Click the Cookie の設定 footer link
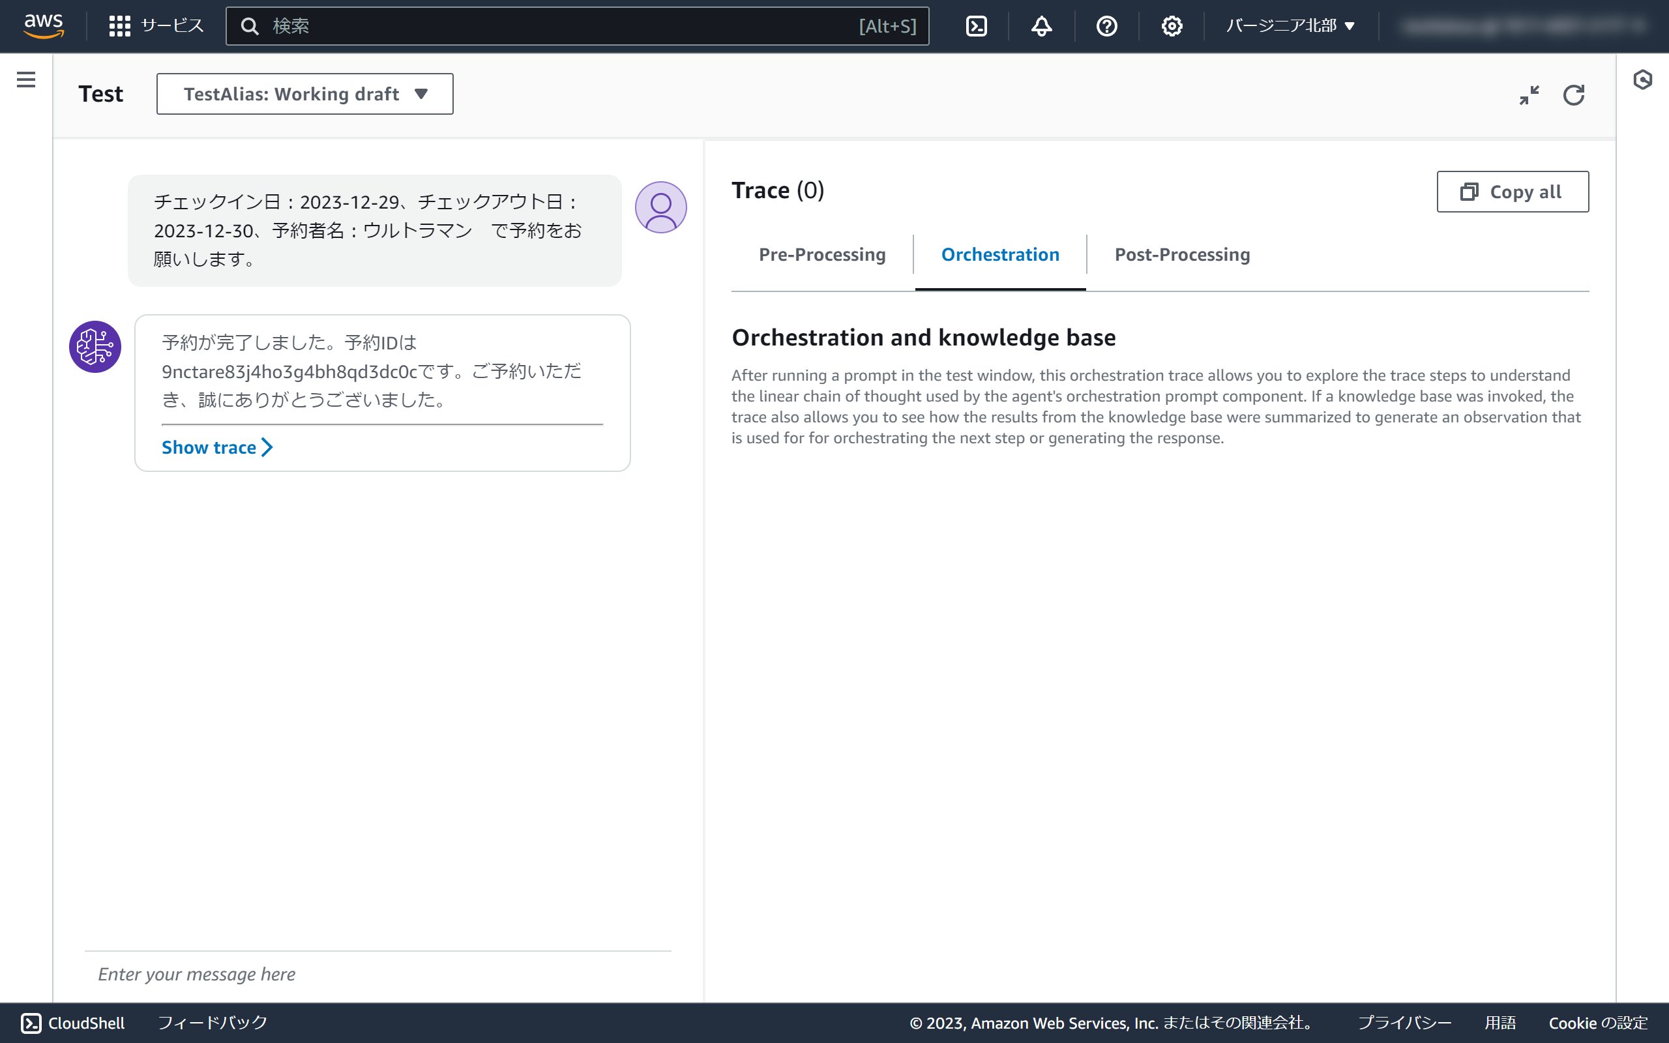Image resolution: width=1669 pixels, height=1043 pixels. coord(1597,1022)
